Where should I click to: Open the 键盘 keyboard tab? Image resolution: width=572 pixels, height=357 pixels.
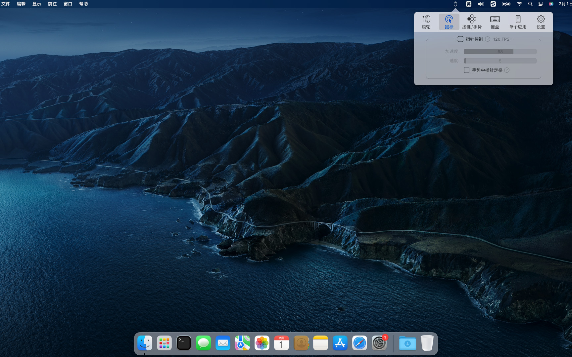(495, 22)
